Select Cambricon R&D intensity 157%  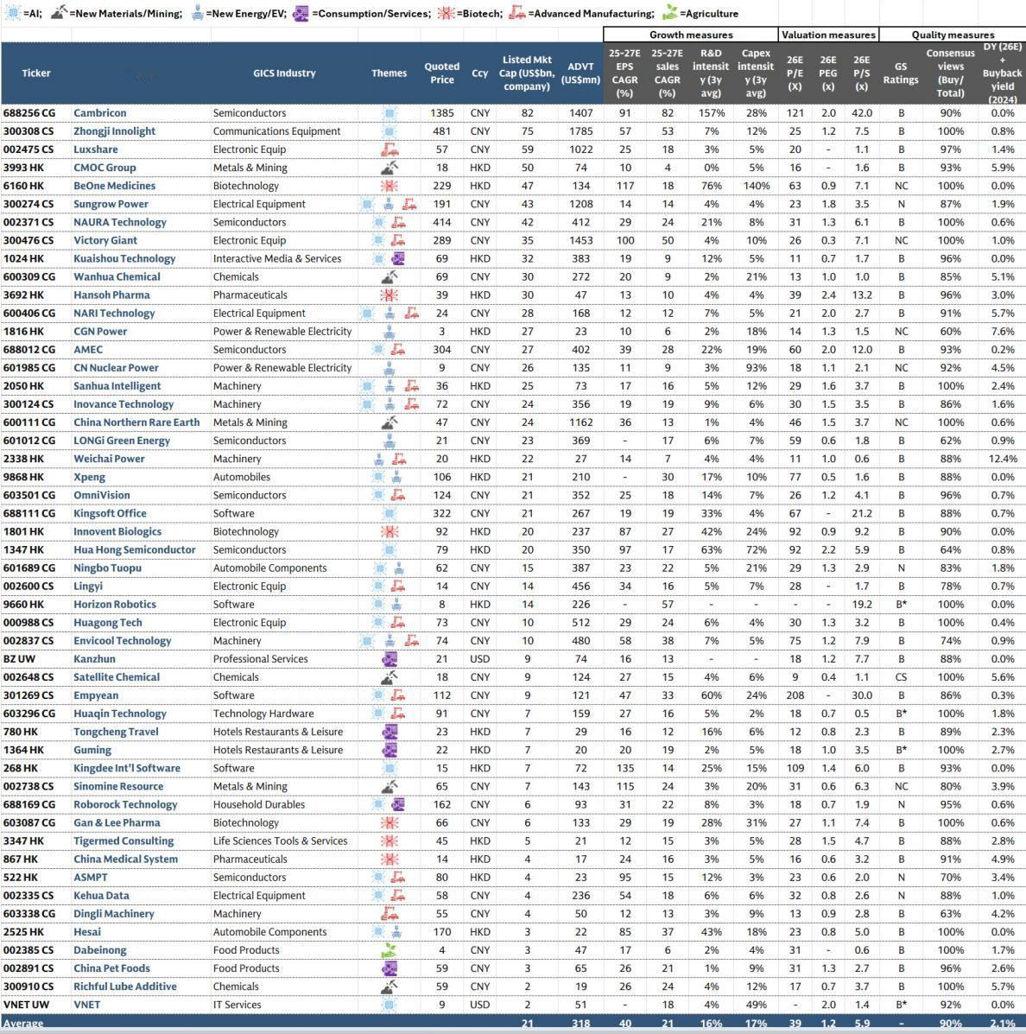pyautogui.click(x=712, y=113)
